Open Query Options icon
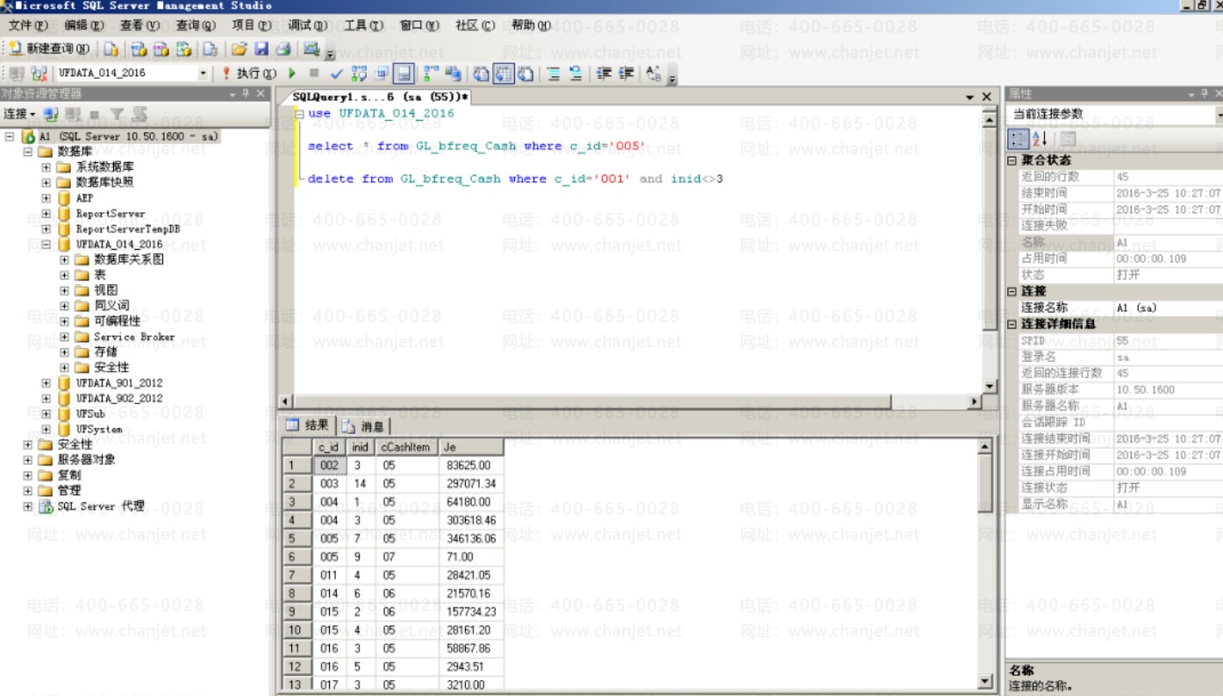Viewport: 1223px width, 696px height. (x=382, y=74)
